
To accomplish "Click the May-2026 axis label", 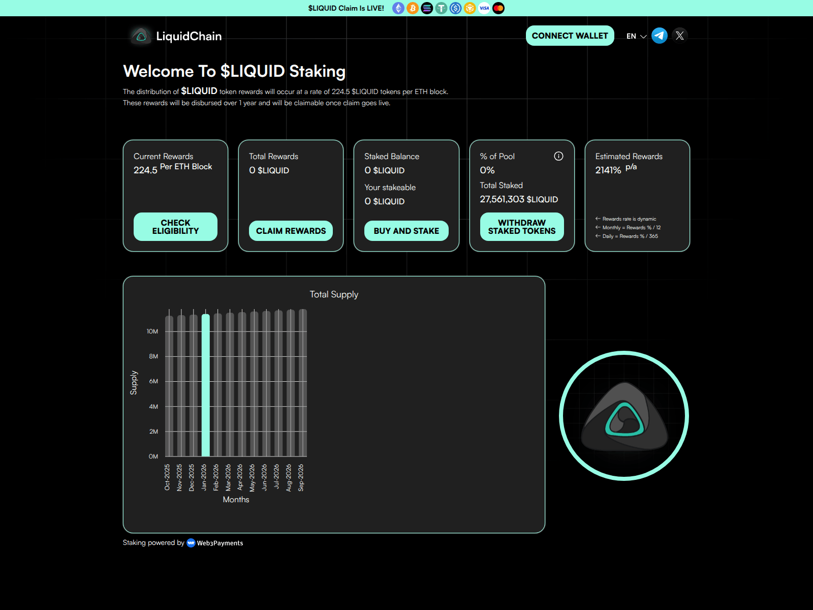I will pos(252,478).
